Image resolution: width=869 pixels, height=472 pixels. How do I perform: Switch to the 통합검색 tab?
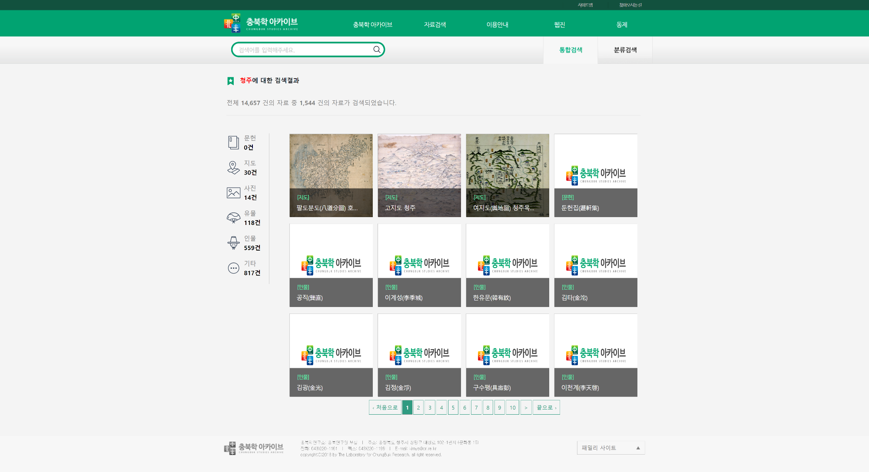point(570,50)
